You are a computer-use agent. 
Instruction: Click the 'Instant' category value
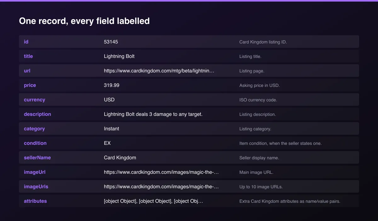(112, 128)
